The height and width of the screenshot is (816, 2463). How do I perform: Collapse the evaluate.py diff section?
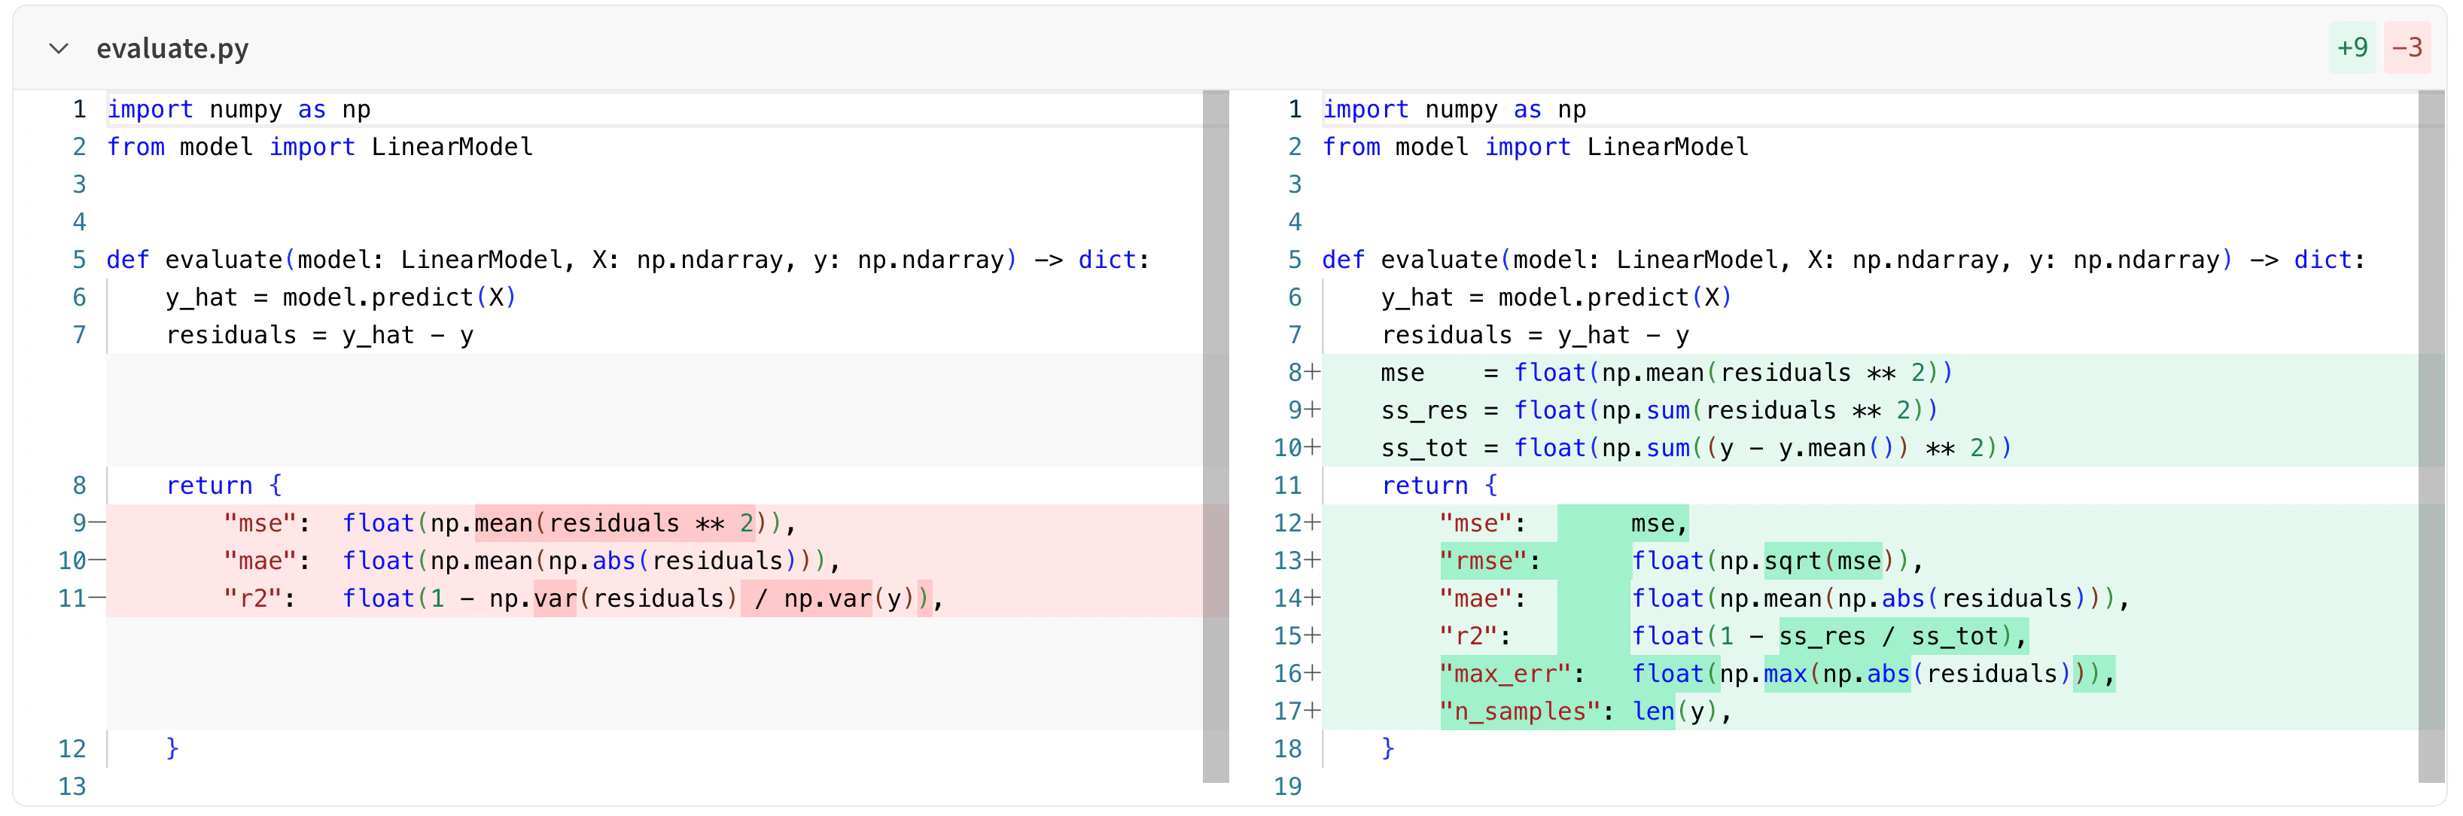pos(59,48)
